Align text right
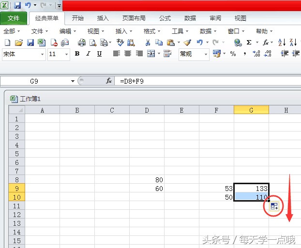The width and height of the screenshot is (301, 248). 139,54
